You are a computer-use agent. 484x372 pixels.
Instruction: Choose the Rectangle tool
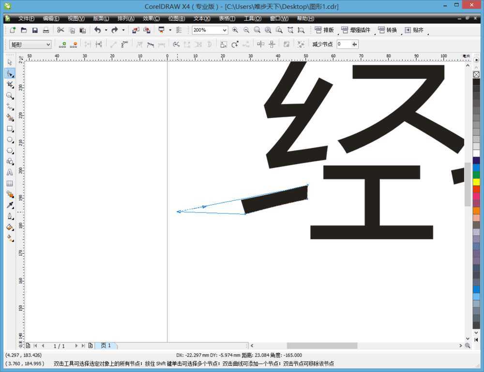coord(10,129)
